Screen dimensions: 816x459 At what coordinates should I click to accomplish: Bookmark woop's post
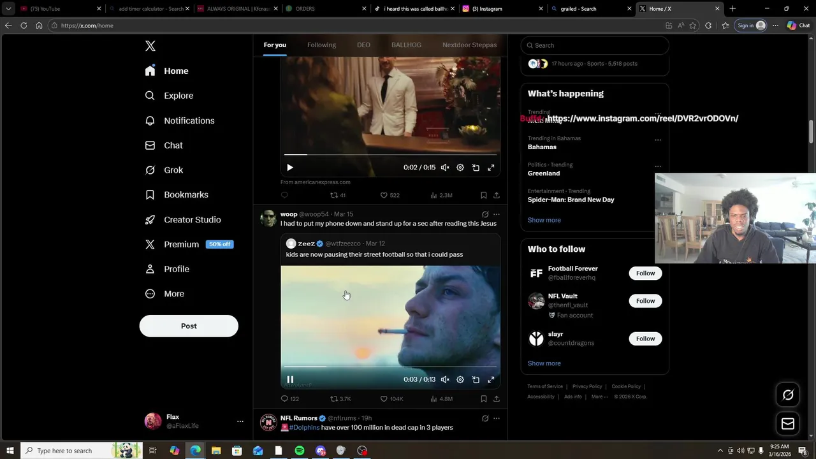click(483, 398)
